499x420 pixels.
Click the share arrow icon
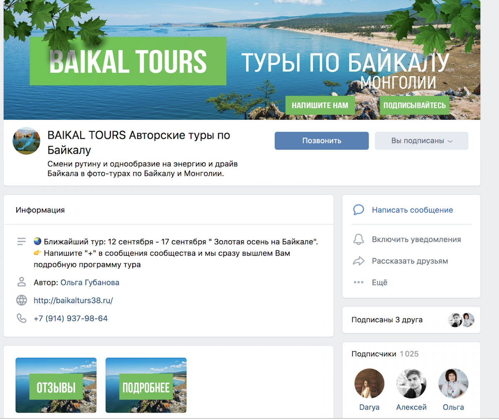coord(358,261)
